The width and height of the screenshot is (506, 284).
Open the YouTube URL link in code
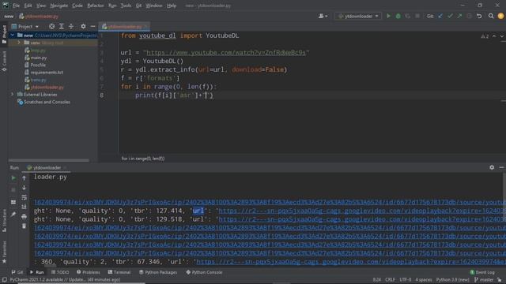click(x=226, y=53)
